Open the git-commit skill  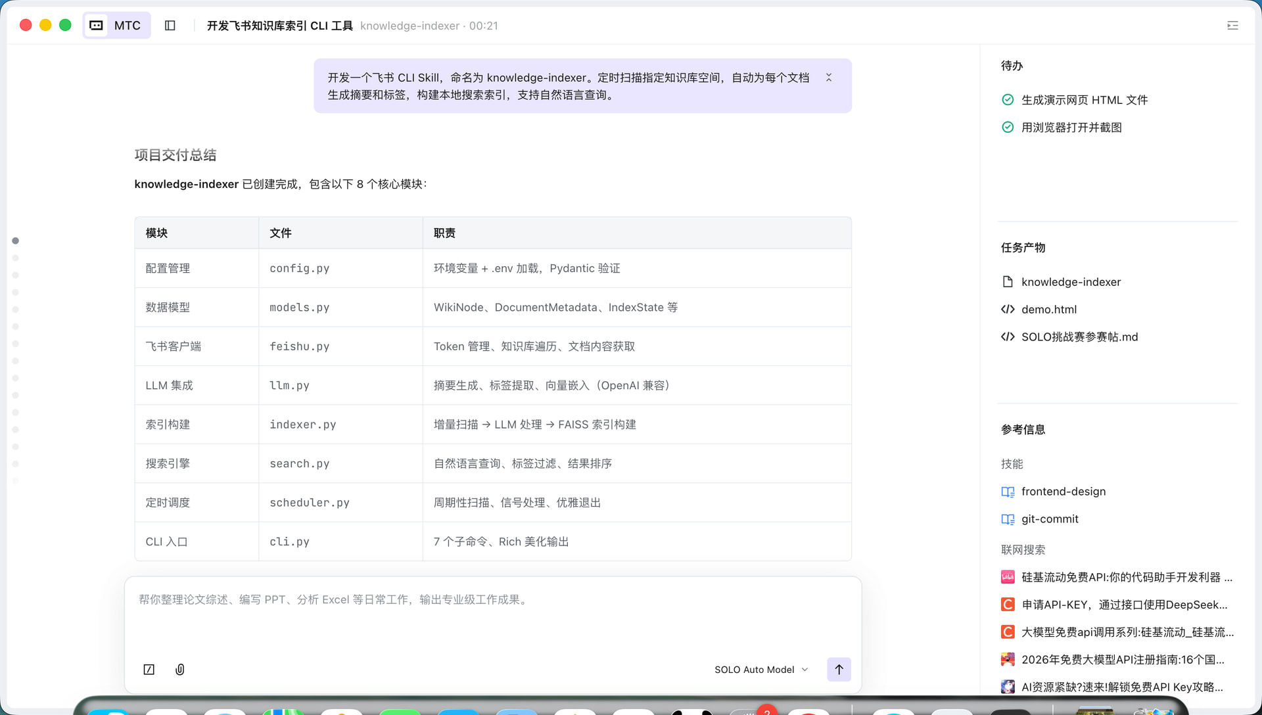tap(1049, 519)
